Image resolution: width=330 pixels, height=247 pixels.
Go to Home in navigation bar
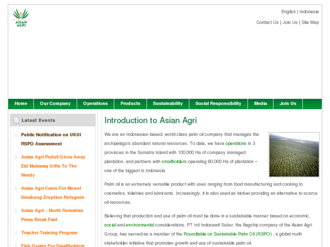(21, 104)
